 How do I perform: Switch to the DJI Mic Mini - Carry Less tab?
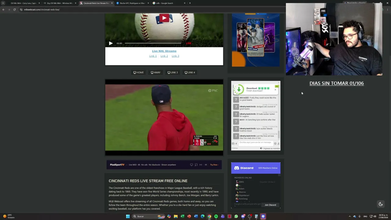pos(24,3)
